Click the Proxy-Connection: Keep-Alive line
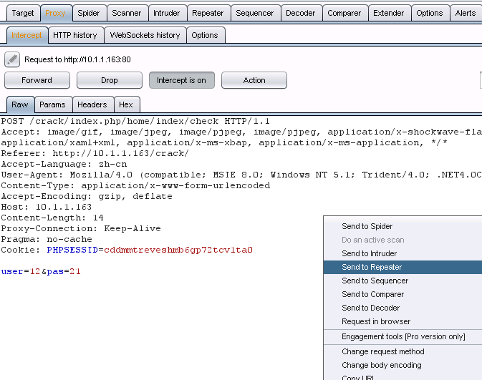 (x=81, y=228)
